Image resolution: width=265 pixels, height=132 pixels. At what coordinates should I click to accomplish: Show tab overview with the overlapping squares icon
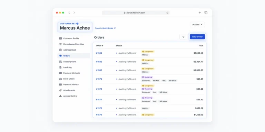(206, 13)
